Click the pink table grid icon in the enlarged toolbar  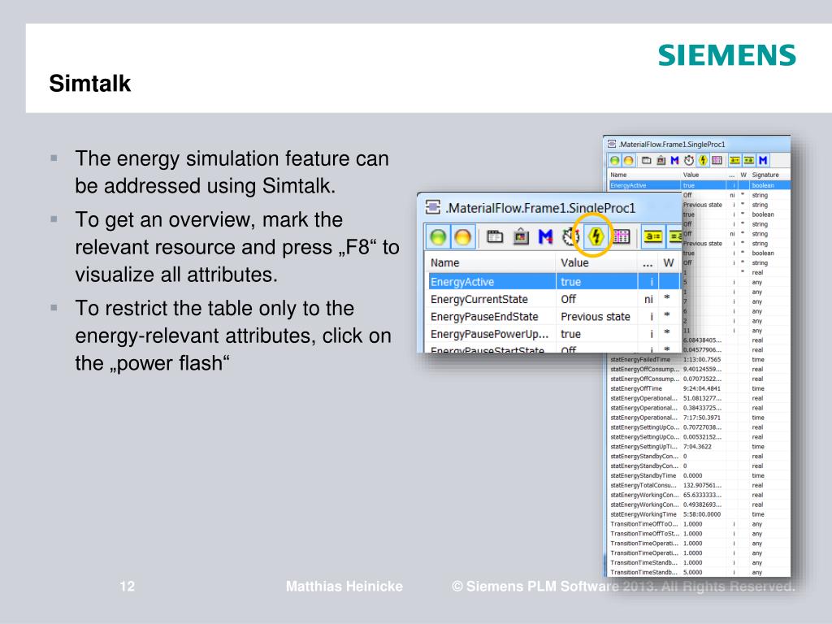[621, 236]
